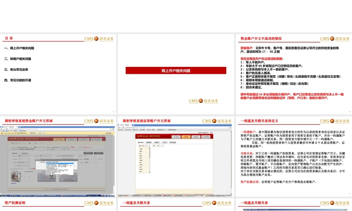Open the reason dropdown in the 资金账户 screenshot dialog
The width and height of the screenshot is (352, 211).
(x=61, y=163)
